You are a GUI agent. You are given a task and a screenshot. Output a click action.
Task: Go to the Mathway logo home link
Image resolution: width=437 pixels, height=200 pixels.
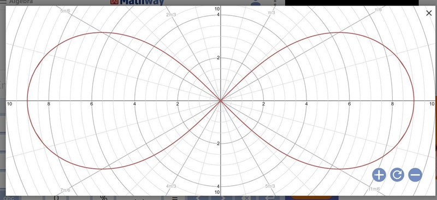pos(137,3)
